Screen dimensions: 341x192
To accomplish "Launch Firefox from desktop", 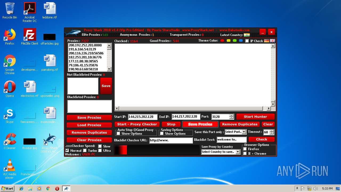I will (x=10, y=37).
